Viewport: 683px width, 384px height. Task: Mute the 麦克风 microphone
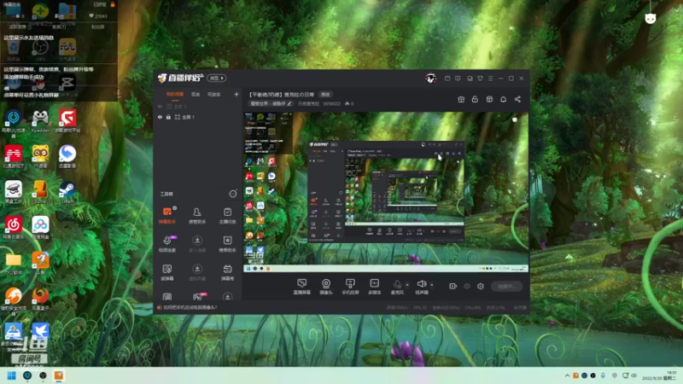point(397,287)
